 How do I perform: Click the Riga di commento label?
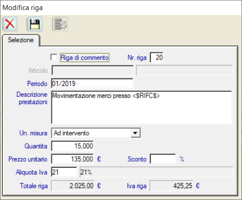[x=84, y=57]
